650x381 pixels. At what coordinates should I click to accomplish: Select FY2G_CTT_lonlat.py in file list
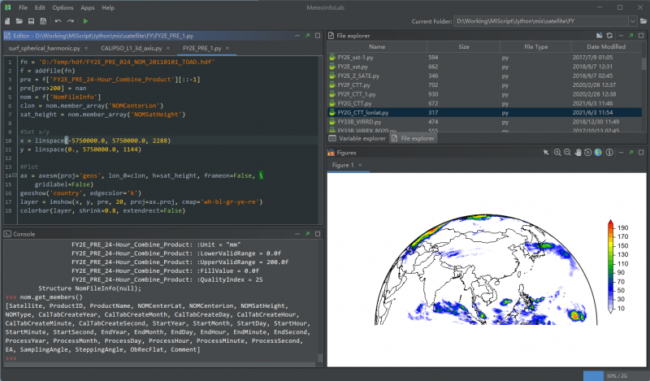(363, 112)
